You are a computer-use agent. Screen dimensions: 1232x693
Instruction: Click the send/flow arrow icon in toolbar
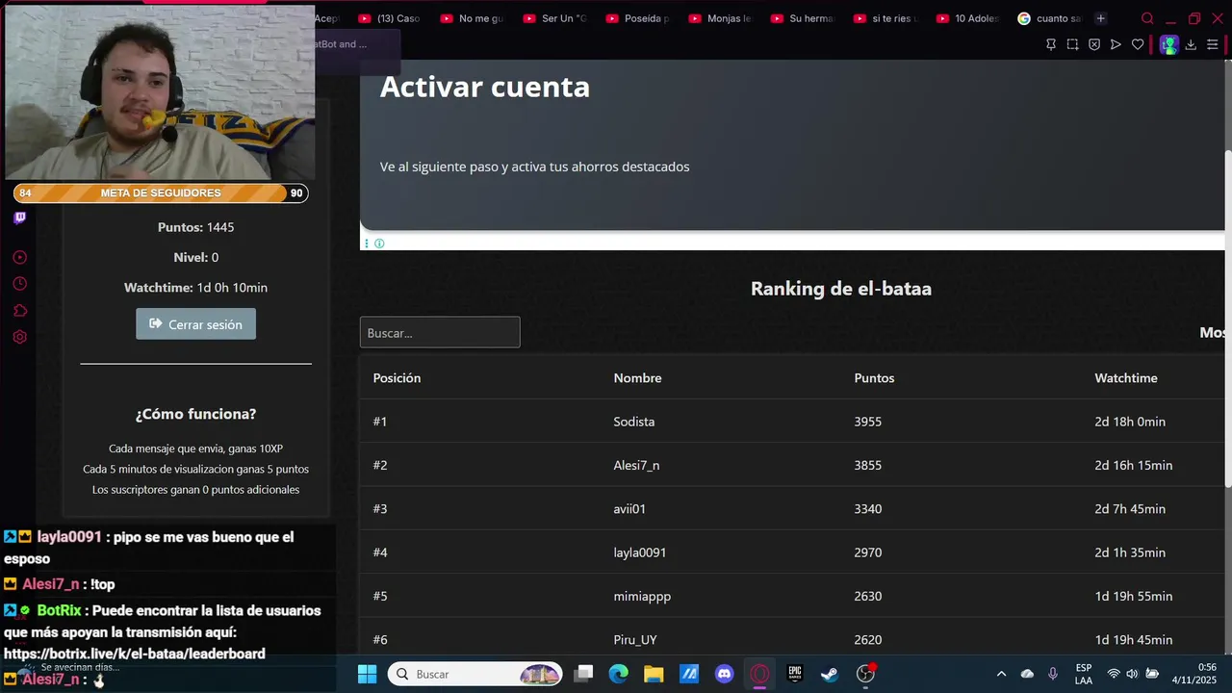pos(1116,44)
